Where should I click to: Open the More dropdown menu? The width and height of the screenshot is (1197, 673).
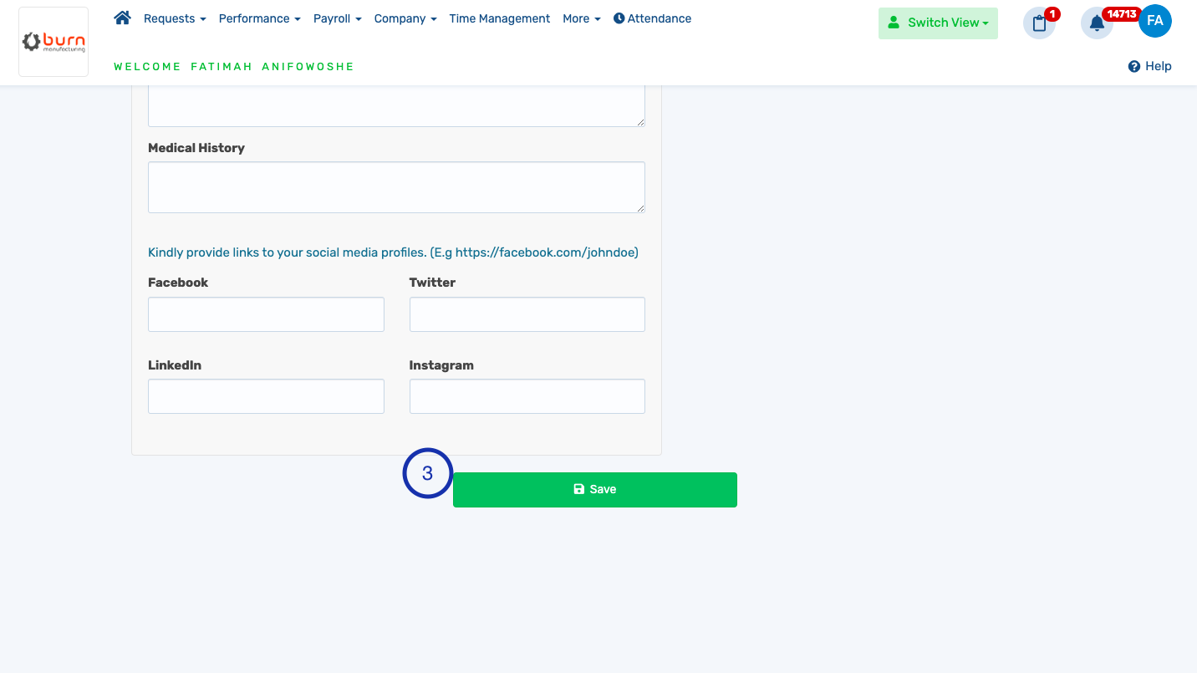point(582,18)
